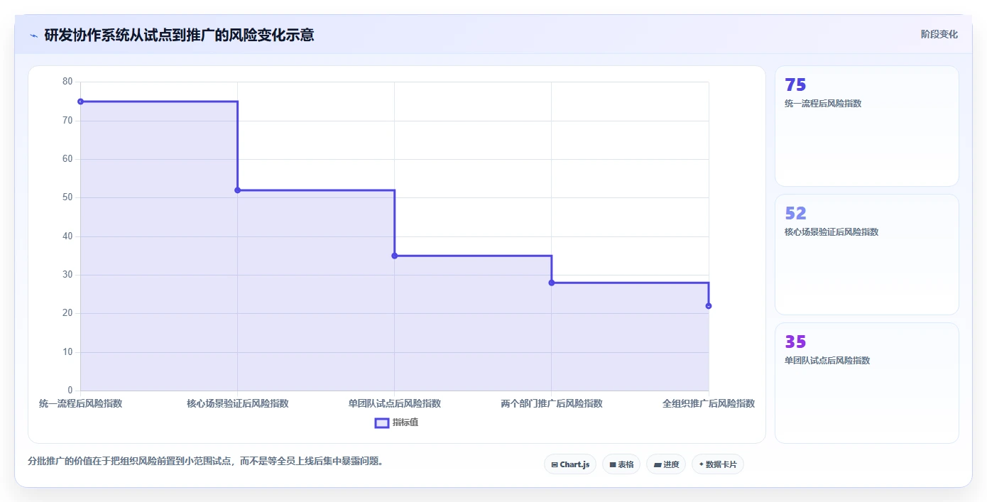Click the header icon beside the chart title
The width and height of the screenshot is (987, 502).
coord(33,35)
